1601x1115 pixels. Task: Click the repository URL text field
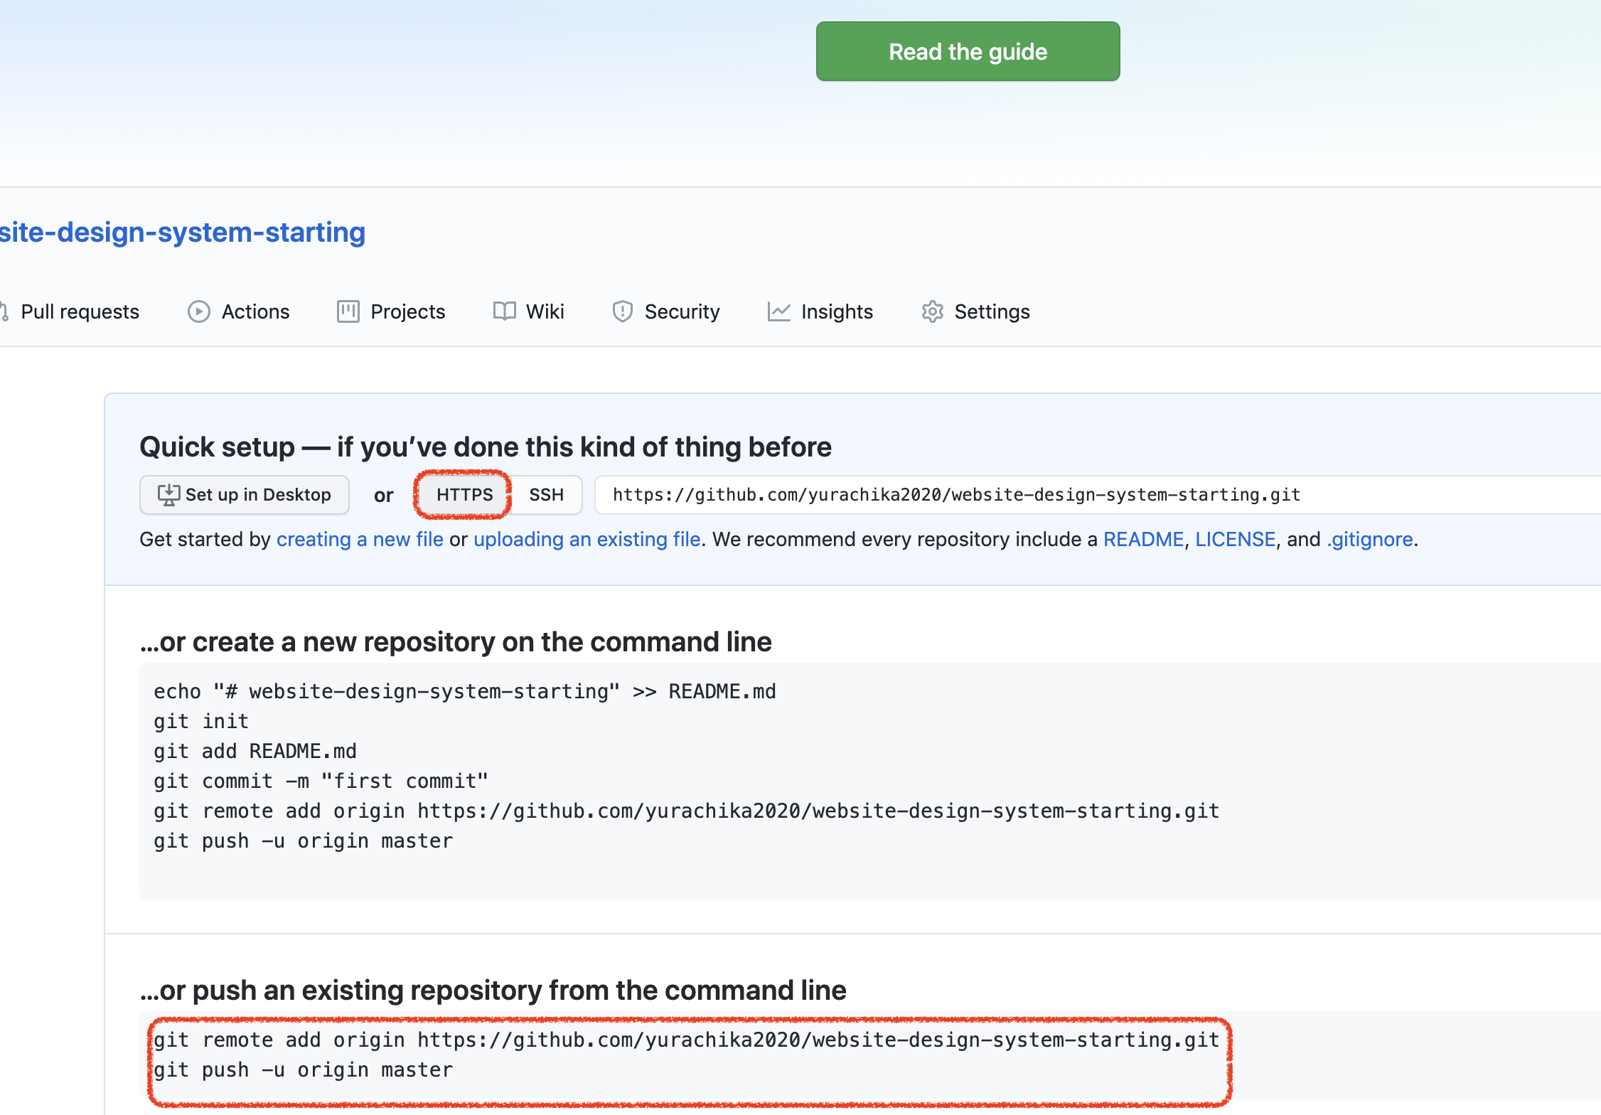click(x=1066, y=495)
